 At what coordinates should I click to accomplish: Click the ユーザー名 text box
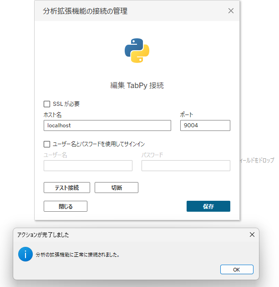(x=88, y=166)
